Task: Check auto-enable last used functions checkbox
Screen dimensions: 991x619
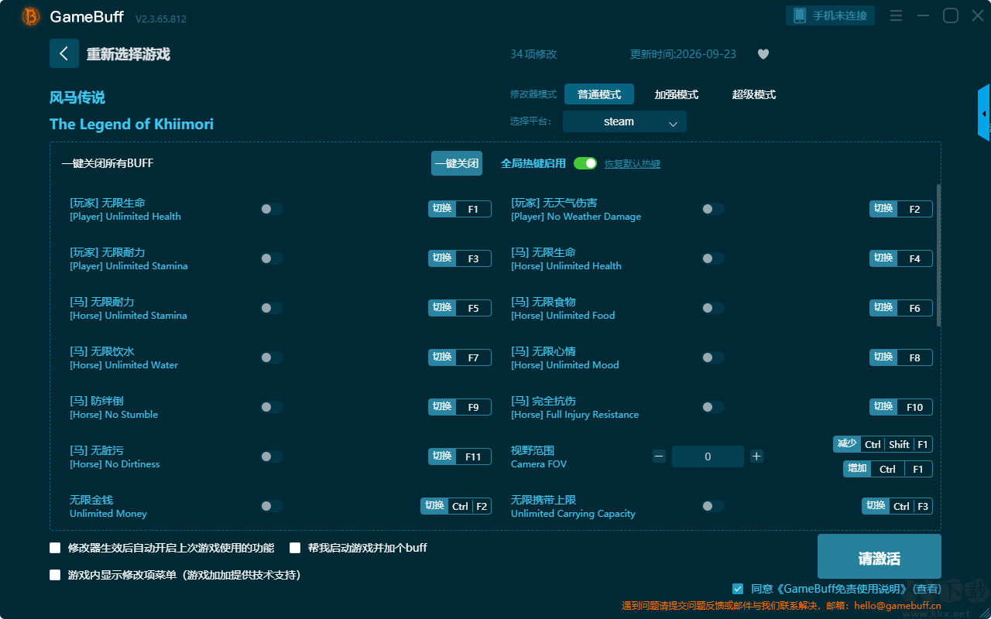Action: pos(55,548)
